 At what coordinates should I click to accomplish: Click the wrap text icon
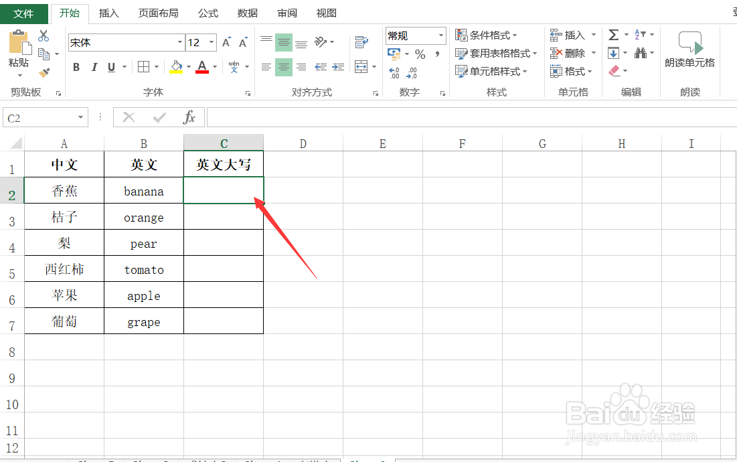pyautogui.click(x=361, y=42)
